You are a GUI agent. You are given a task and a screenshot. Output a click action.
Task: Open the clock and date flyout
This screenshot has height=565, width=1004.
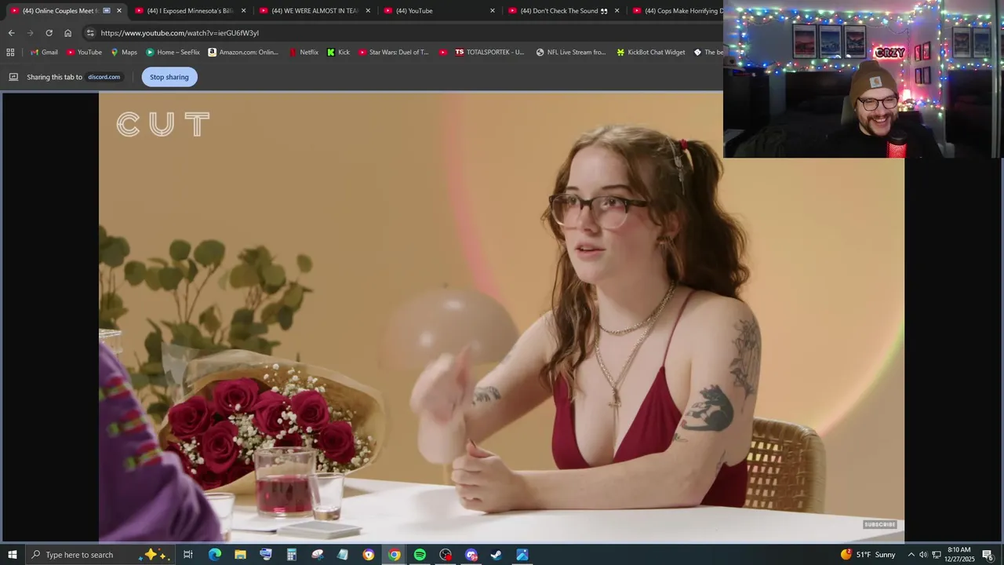(x=959, y=555)
